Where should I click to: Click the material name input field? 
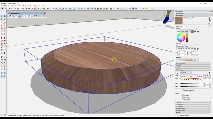coord(195,18)
